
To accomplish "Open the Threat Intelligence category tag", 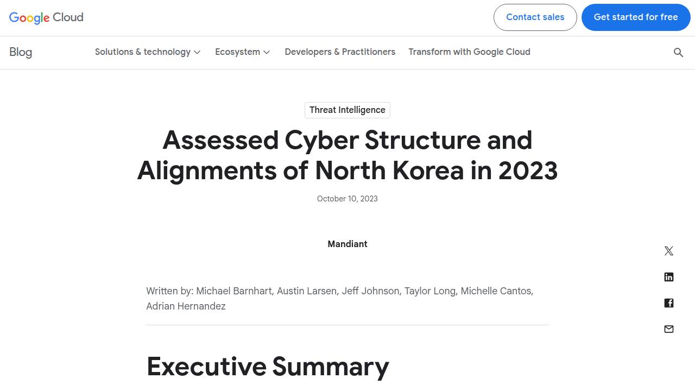I will pos(347,110).
